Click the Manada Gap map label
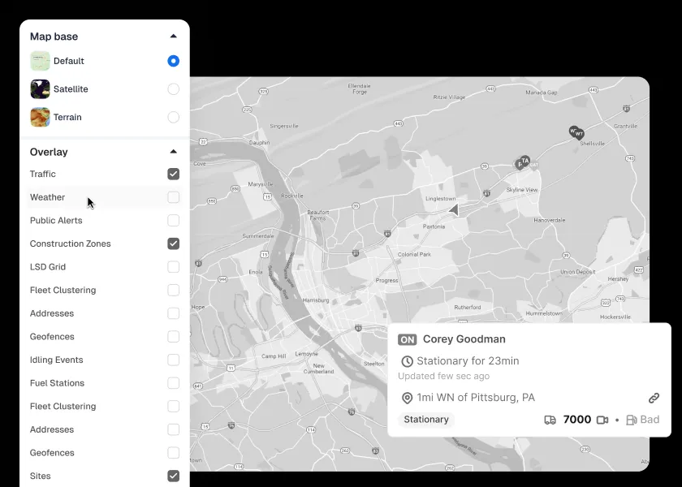The width and height of the screenshot is (682, 487). coord(542,93)
